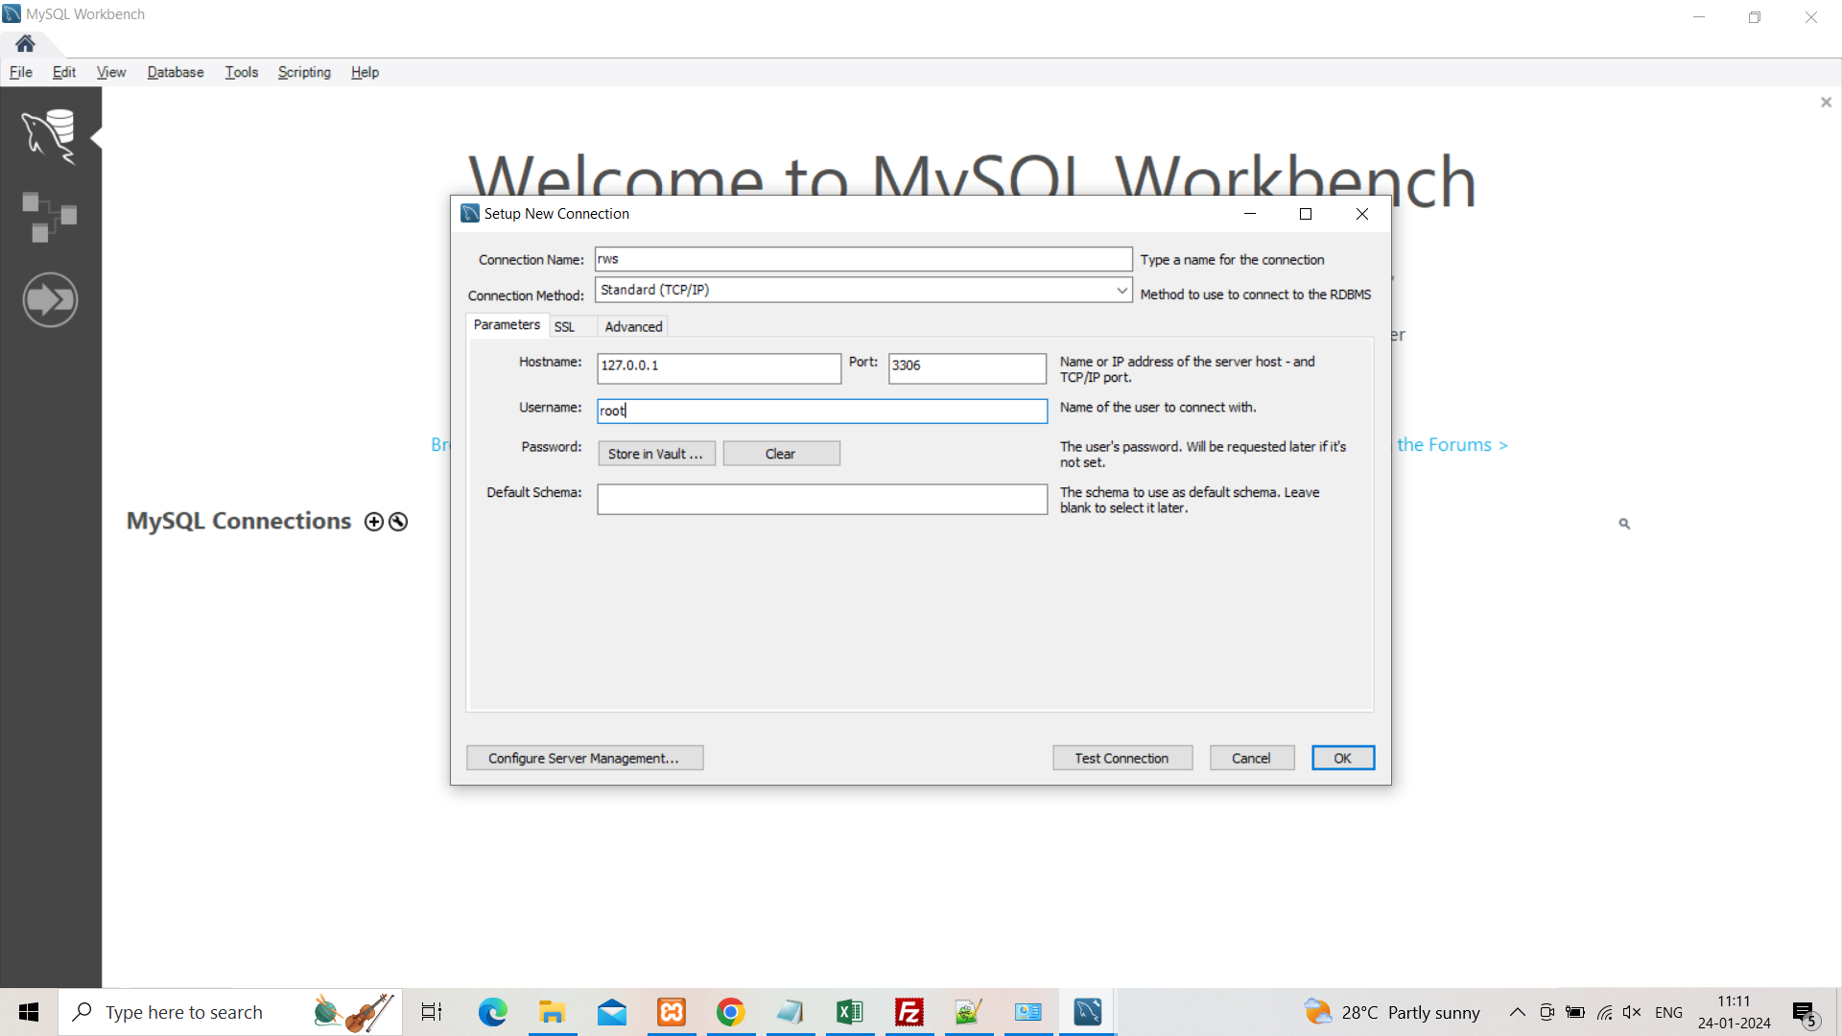Viewport: 1842px width, 1036px height.
Task: Open FileZilla from taskbar
Action: (909, 1012)
